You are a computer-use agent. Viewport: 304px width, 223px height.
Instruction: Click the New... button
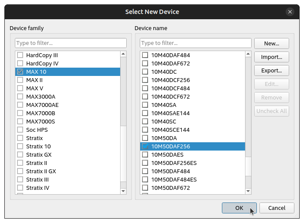pos(271,44)
